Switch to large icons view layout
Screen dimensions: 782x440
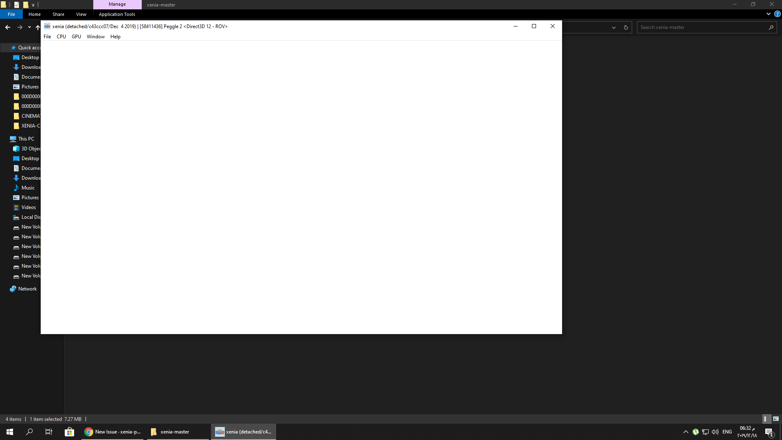pyautogui.click(x=776, y=419)
